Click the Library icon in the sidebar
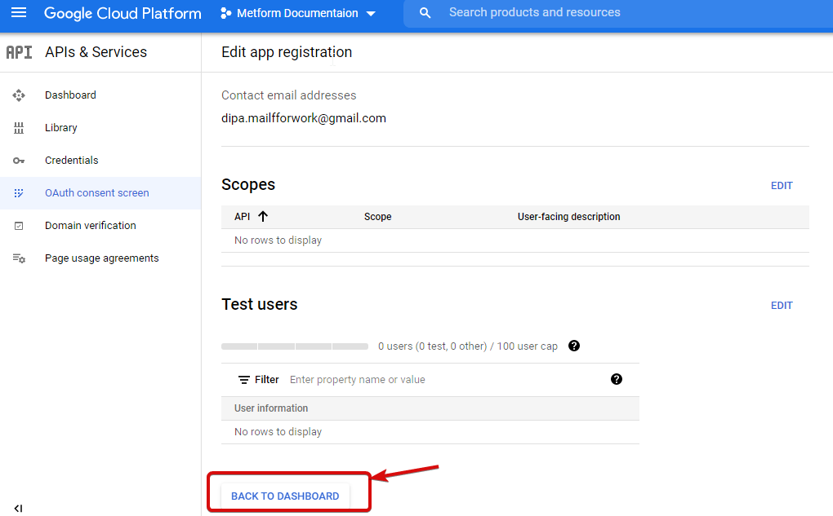 (x=19, y=128)
